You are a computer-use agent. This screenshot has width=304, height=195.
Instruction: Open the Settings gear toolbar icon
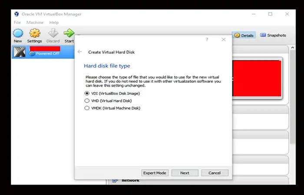[35, 33]
